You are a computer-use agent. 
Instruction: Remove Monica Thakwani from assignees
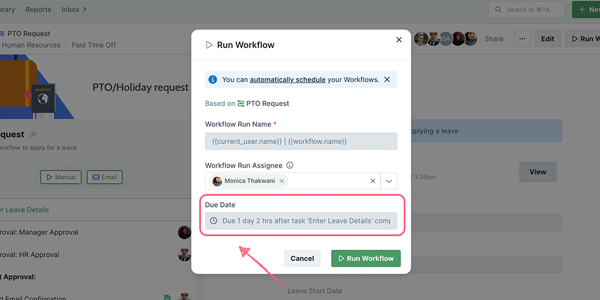(x=282, y=181)
